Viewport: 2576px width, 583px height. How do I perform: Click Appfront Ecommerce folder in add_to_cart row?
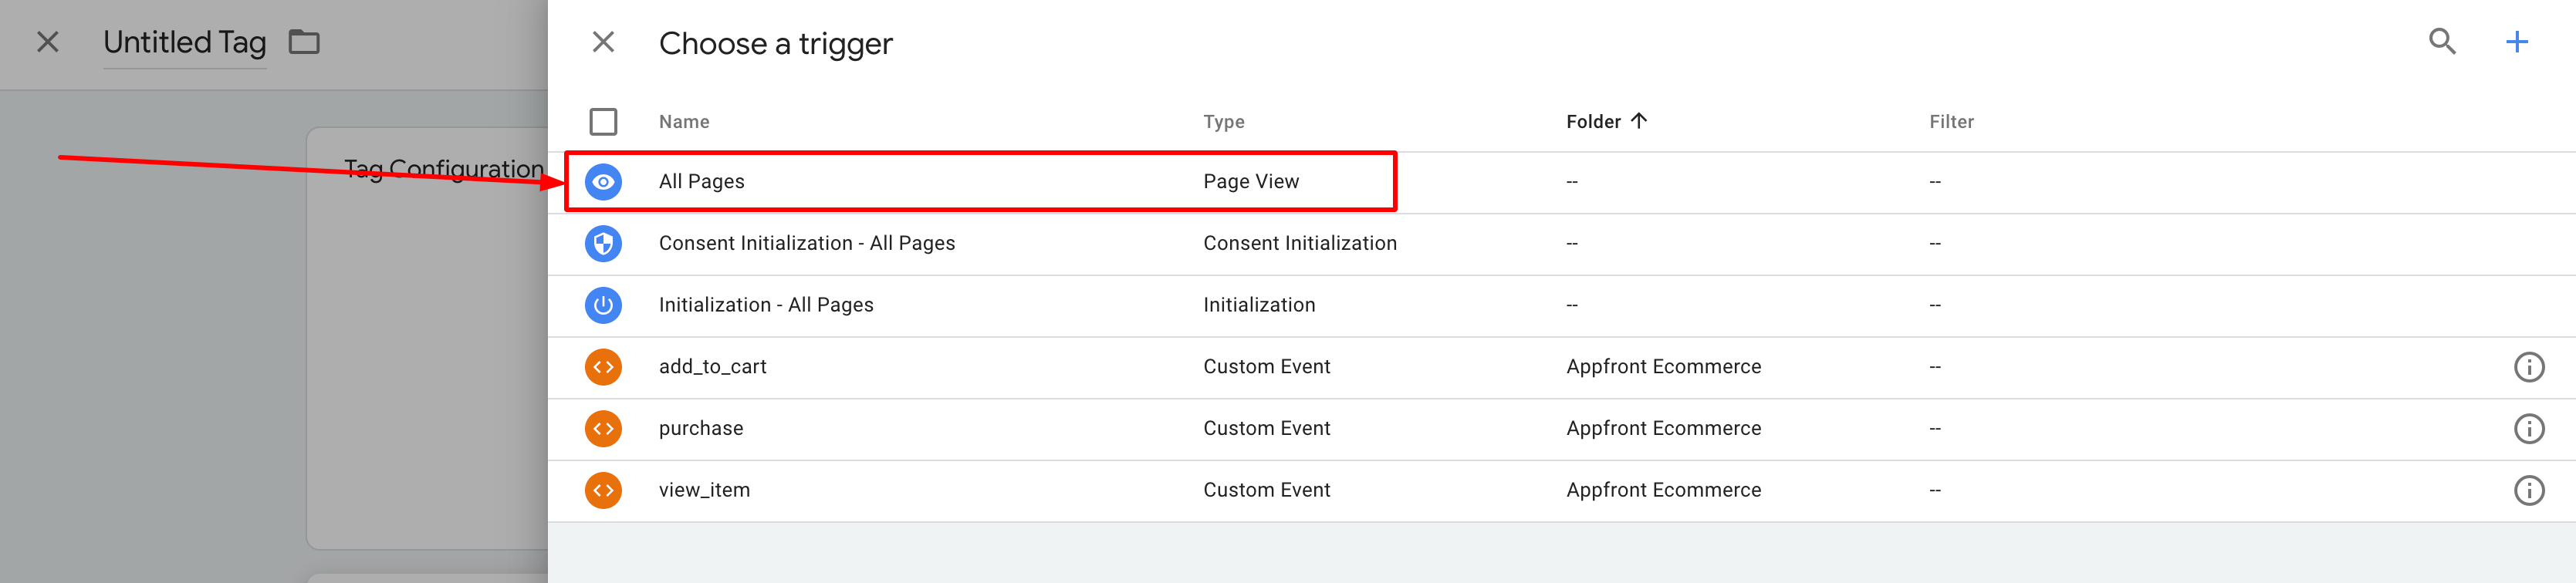pyautogui.click(x=1663, y=367)
